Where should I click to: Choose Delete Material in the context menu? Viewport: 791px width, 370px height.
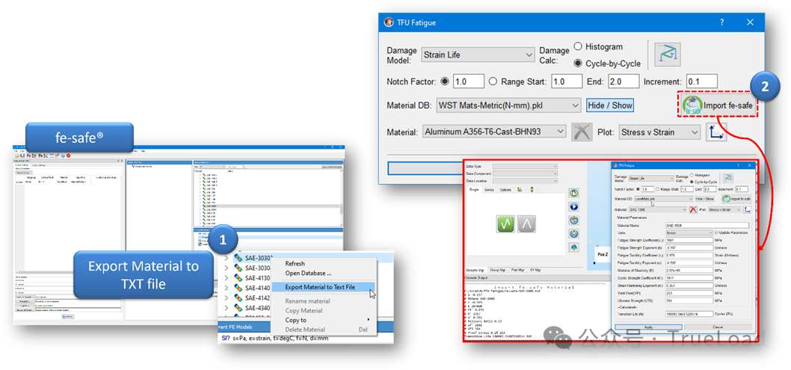324,330
